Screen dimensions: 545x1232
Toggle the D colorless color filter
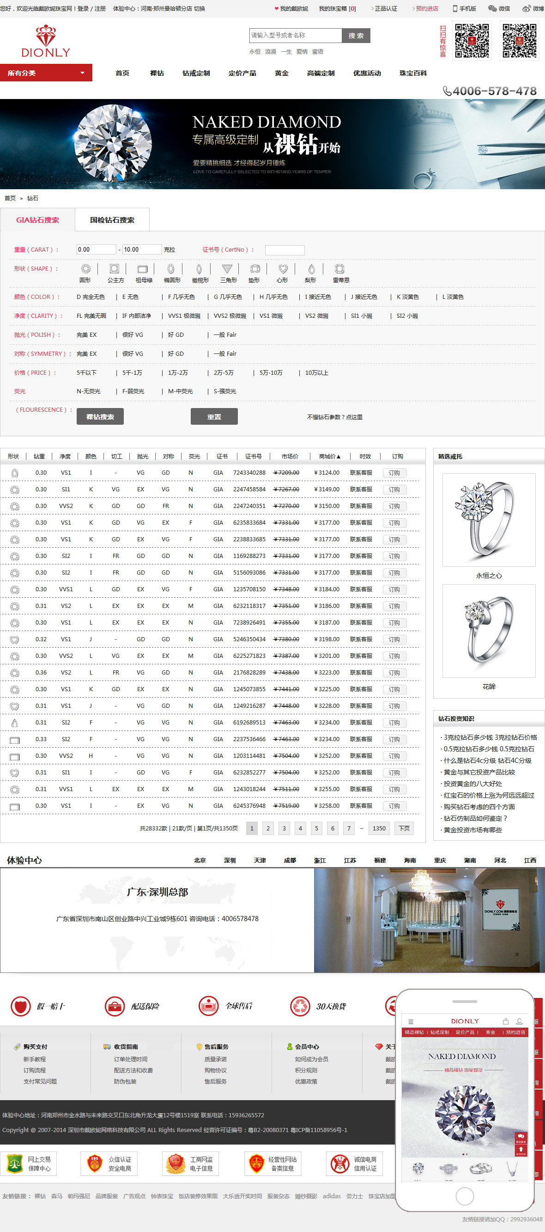(x=90, y=297)
